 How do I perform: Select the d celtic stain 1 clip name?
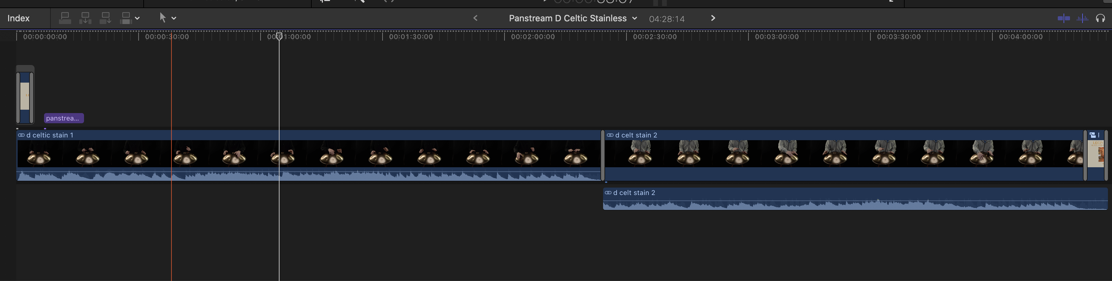point(50,135)
